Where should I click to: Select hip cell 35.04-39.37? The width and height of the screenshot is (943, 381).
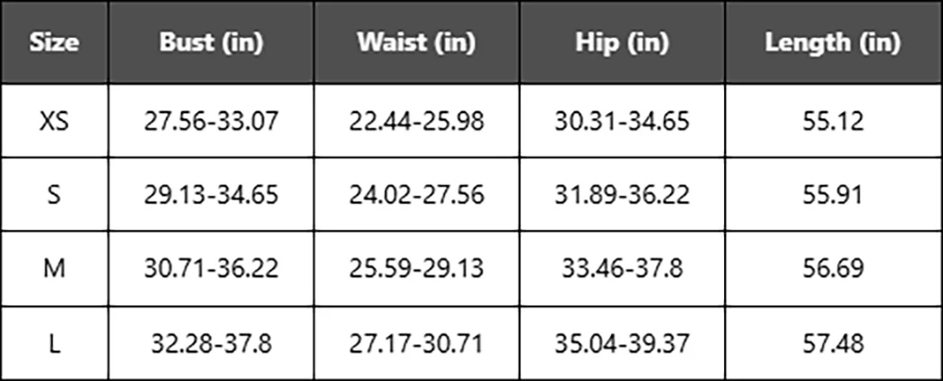(621, 343)
